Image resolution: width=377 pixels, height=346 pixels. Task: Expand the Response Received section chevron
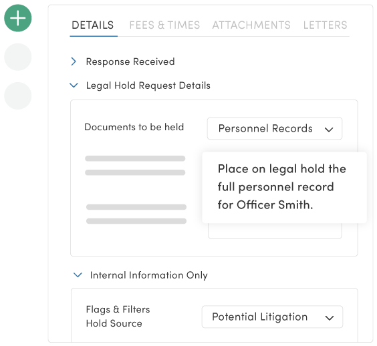click(x=74, y=61)
